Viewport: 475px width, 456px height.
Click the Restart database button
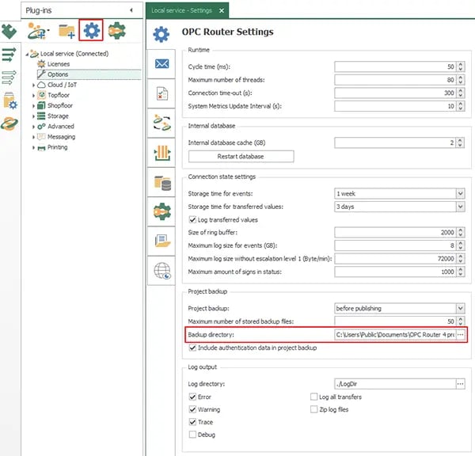pos(241,156)
